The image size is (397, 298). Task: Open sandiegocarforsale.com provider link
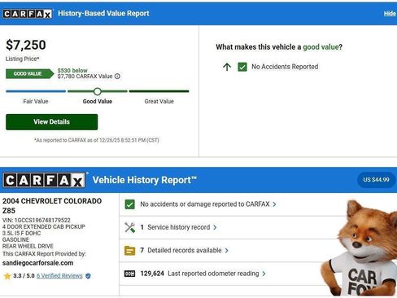[37, 263]
